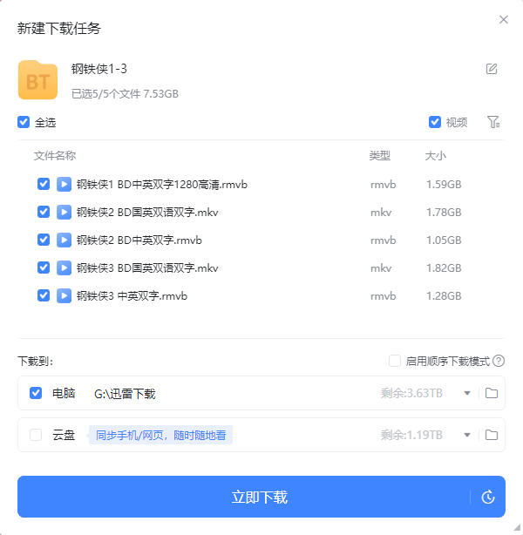This screenshot has height=535, width=523.
Task: Uncheck 钢铁侠3 中英双字.rmvb file
Action: pos(44,295)
